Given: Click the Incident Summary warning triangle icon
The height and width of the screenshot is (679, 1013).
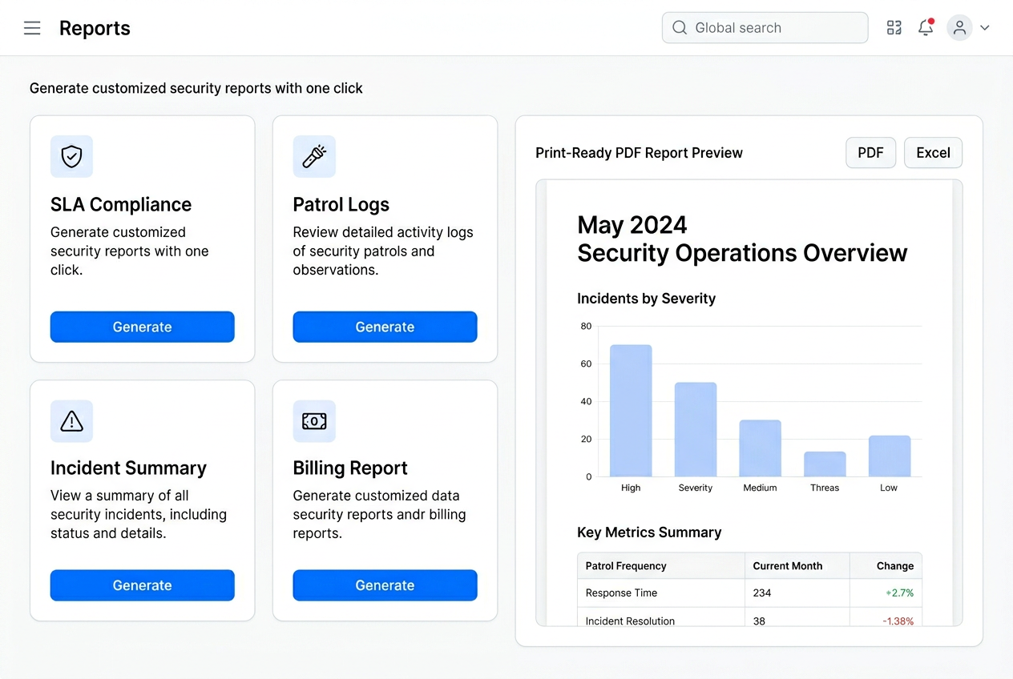Looking at the screenshot, I should tap(72, 421).
